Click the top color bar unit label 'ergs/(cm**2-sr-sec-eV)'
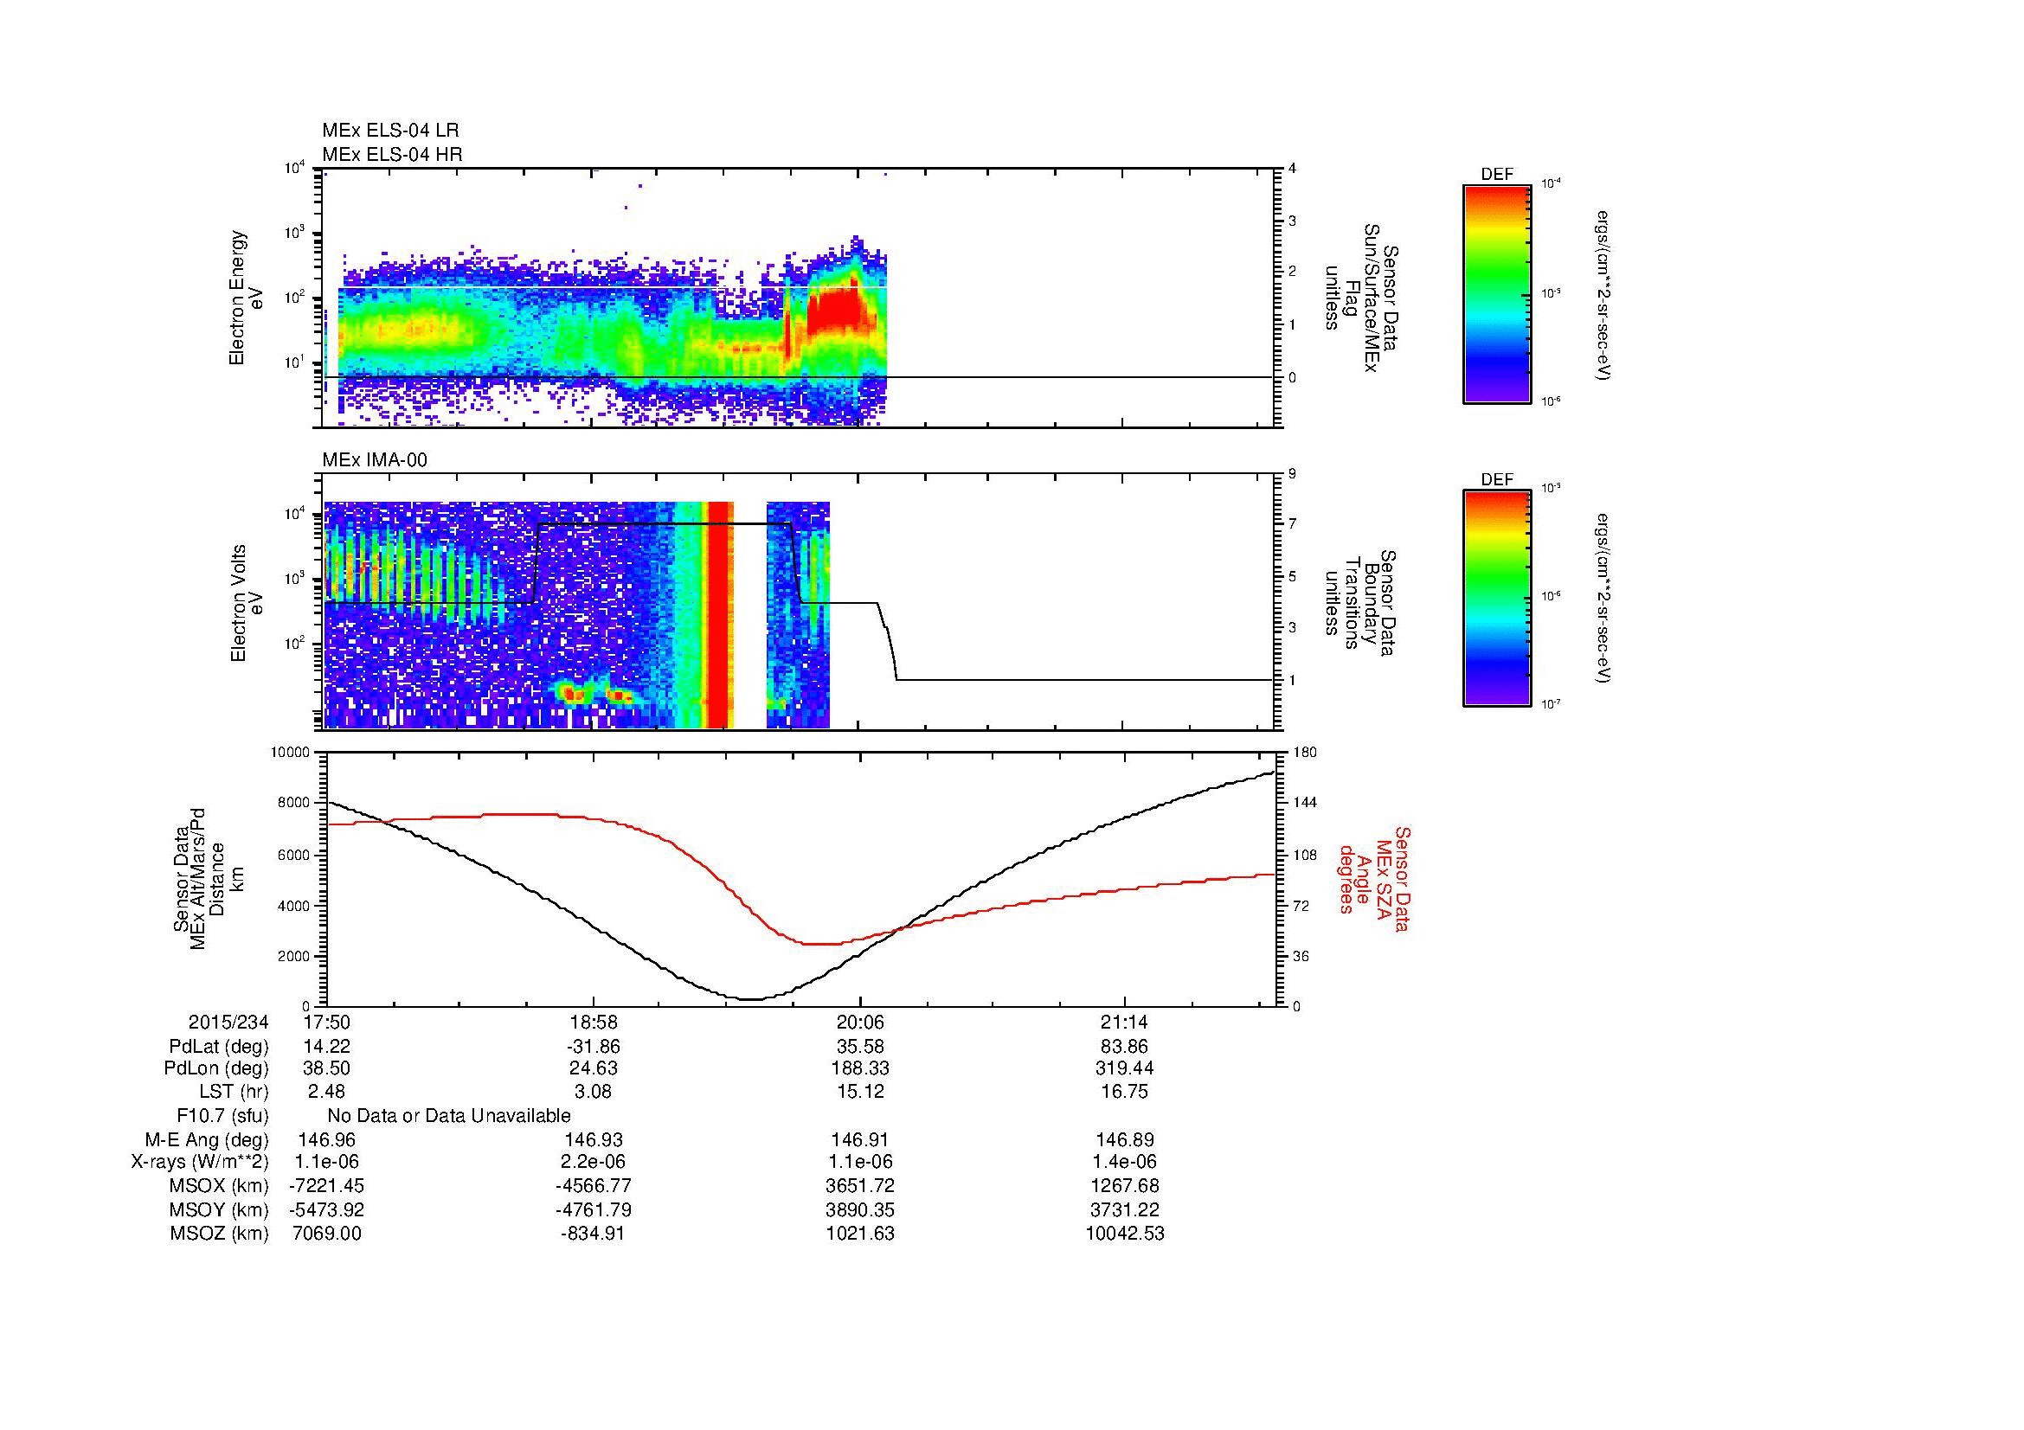This screenshot has width=2024, height=1430. click(x=1605, y=296)
